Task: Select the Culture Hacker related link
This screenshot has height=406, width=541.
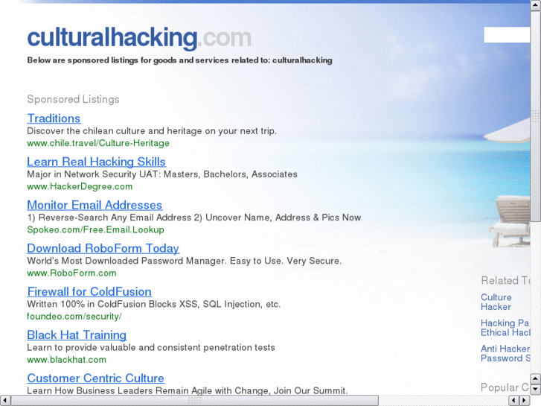Action: (496, 302)
